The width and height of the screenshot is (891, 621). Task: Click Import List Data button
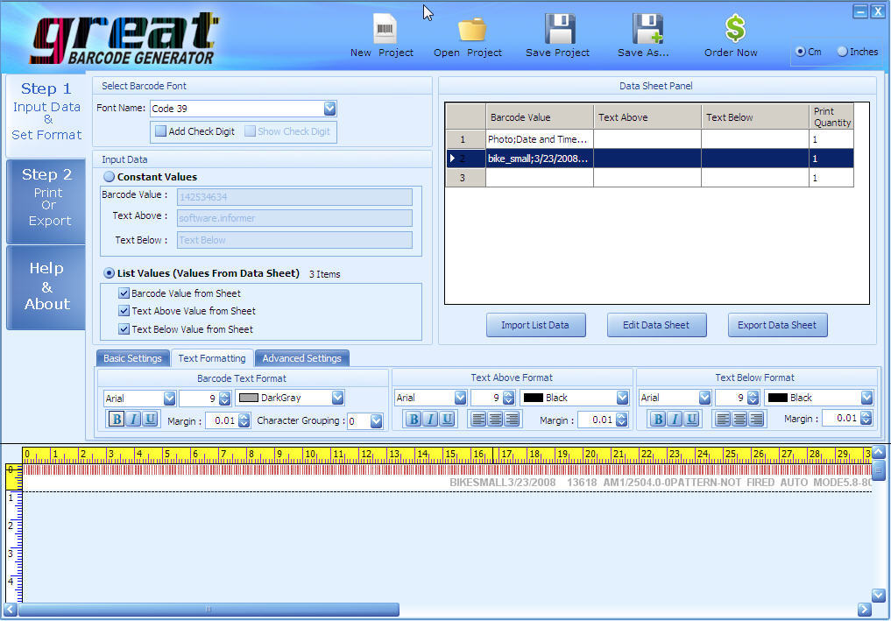pos(535,326)
